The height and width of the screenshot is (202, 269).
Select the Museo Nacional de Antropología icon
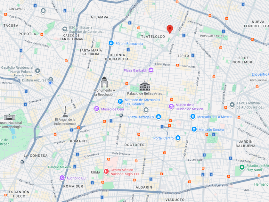tap(9, 117)
